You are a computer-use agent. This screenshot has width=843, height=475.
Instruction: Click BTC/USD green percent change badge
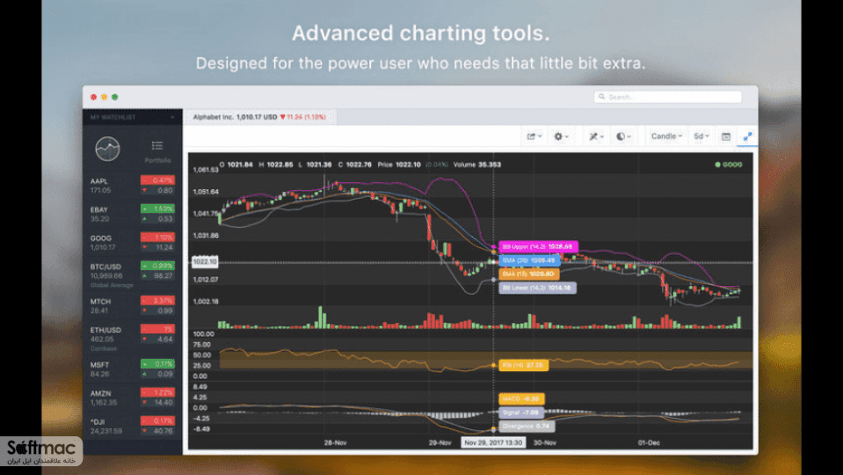(x=157, y=266)
